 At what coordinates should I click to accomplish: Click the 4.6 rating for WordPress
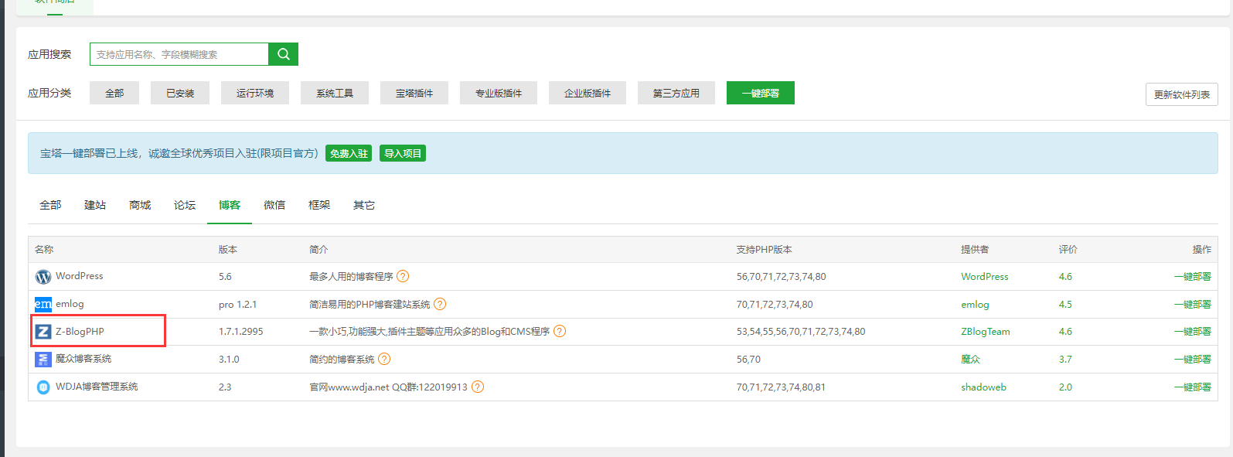tap(1065, 276)
